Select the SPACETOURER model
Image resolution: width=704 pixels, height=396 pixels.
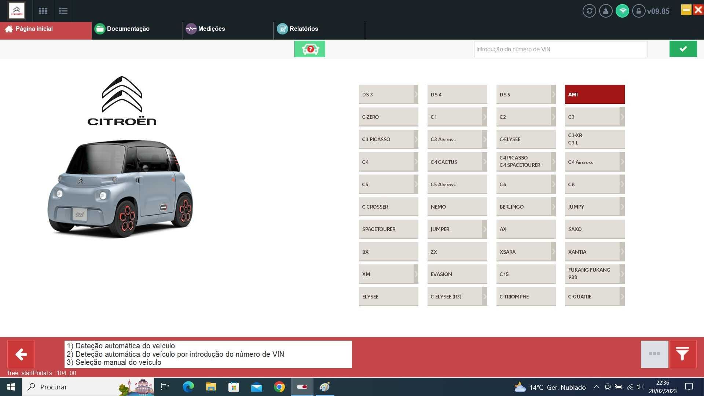388,229
